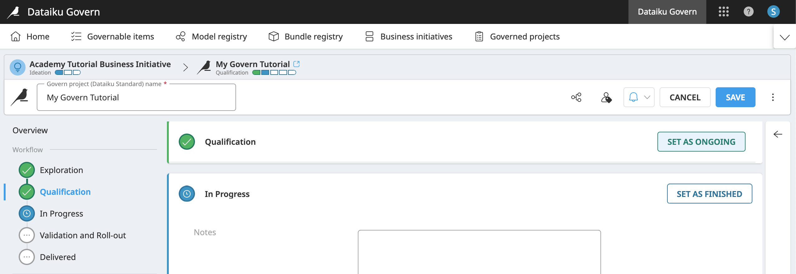Open the applications grid menu

(723, 12)
